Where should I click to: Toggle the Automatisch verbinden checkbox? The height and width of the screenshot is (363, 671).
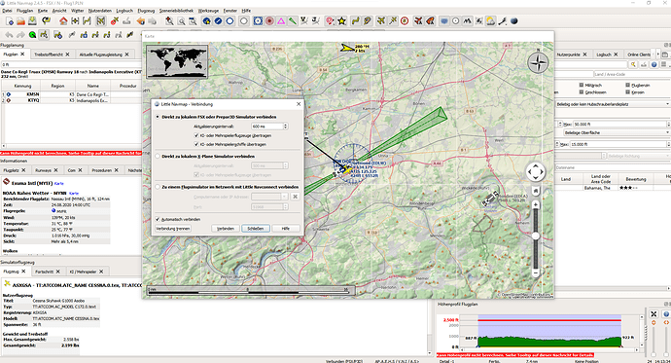(158, 219)
